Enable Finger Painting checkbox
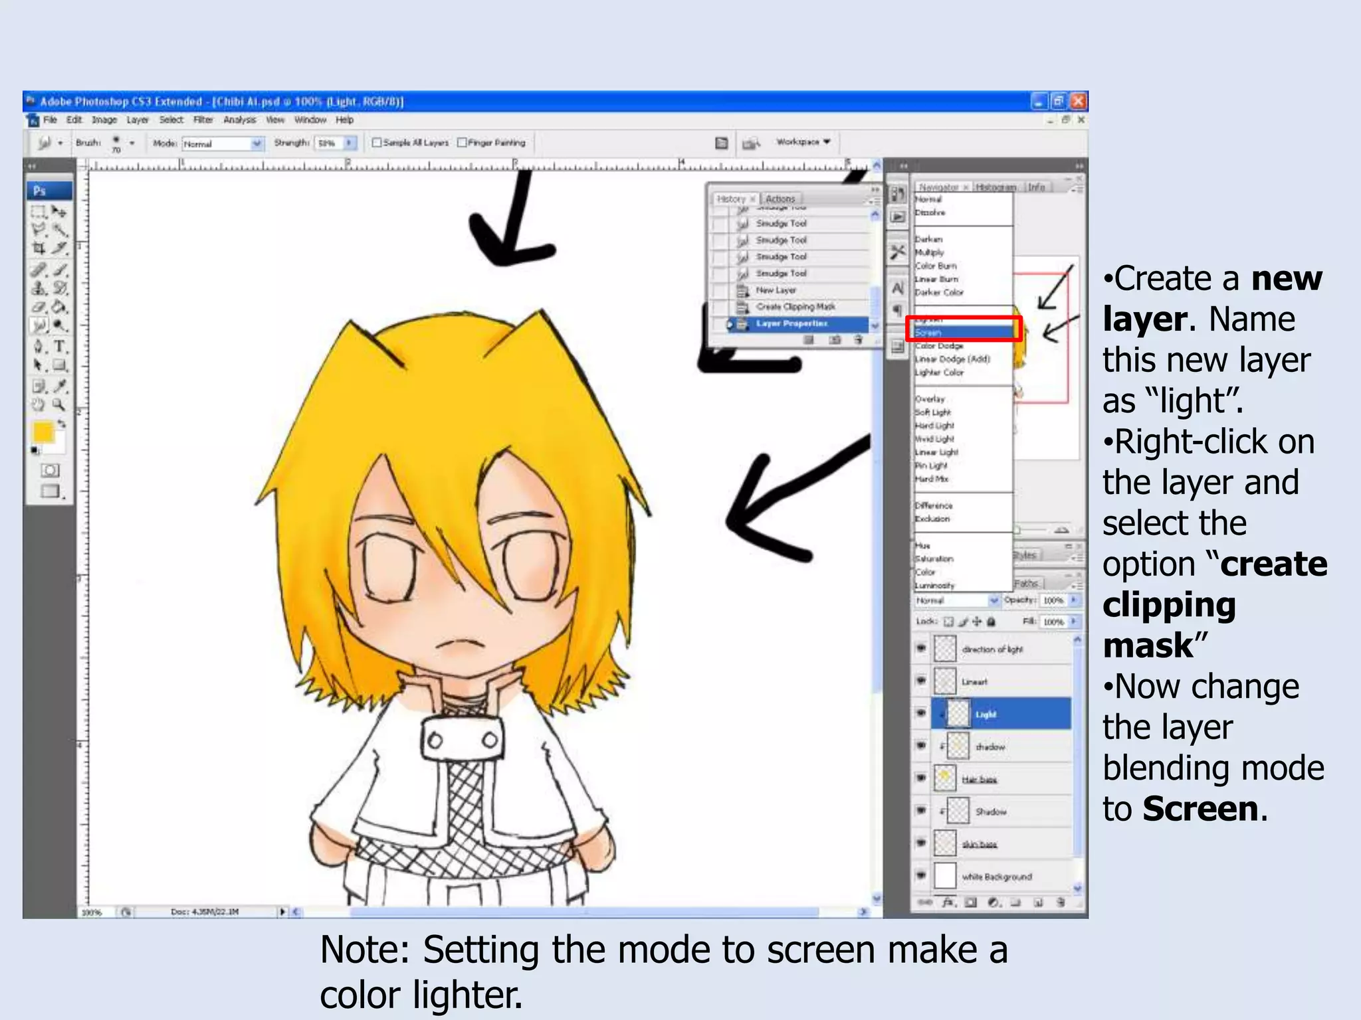Viewport: 1361px width, 1020px height. click(x=462, y=142)
